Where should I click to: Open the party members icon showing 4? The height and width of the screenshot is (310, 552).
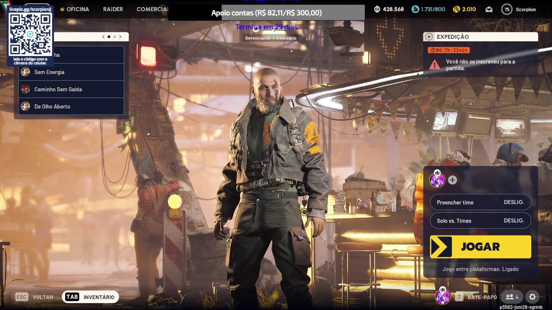[512, 297]
